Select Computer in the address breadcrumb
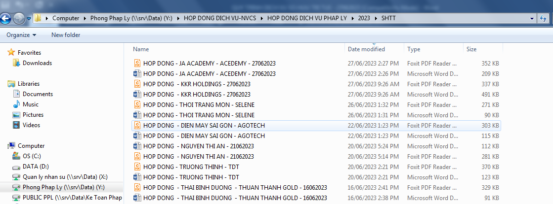This screenshot has height=204, width=553. pyautogui.click(x=66, y=18)
